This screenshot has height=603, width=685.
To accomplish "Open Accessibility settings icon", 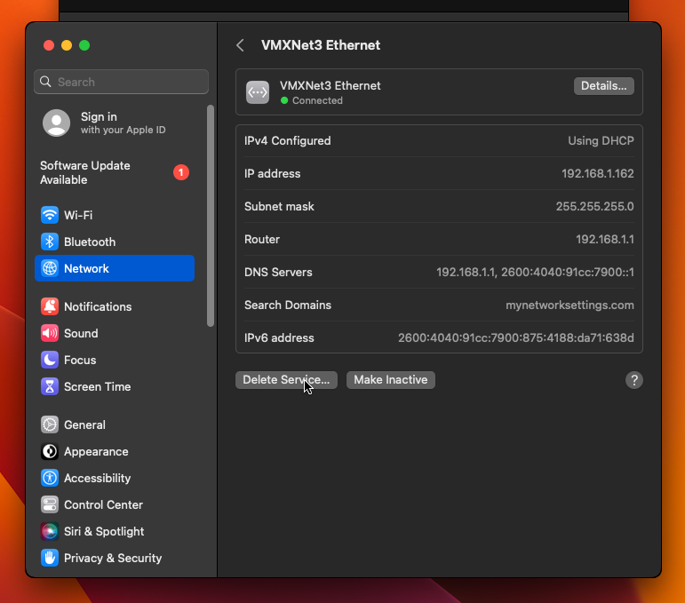I will 50,478.
